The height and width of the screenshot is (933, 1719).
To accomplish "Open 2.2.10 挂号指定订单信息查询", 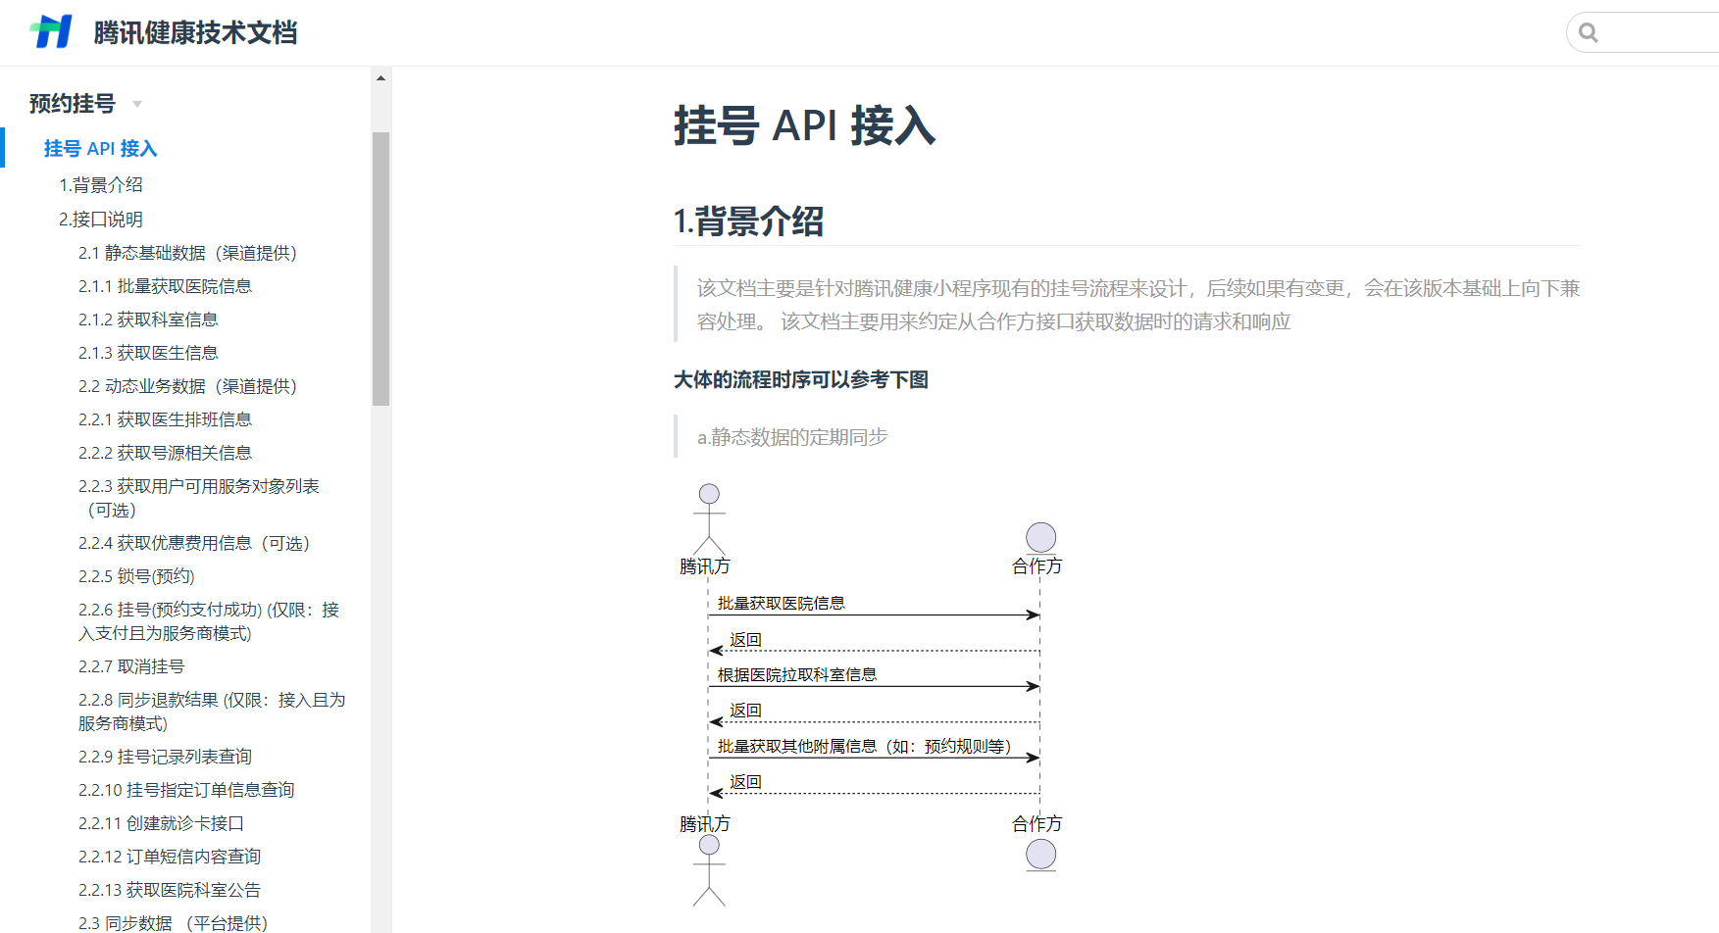I will [186, 790].
